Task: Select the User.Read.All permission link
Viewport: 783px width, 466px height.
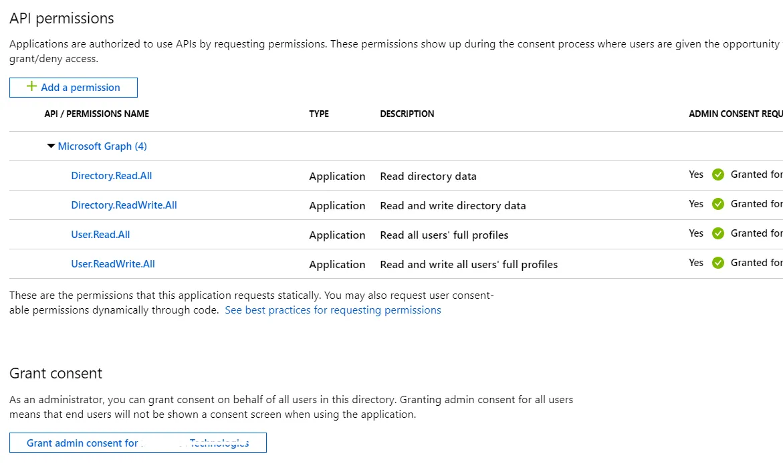Action: (100, 234)
